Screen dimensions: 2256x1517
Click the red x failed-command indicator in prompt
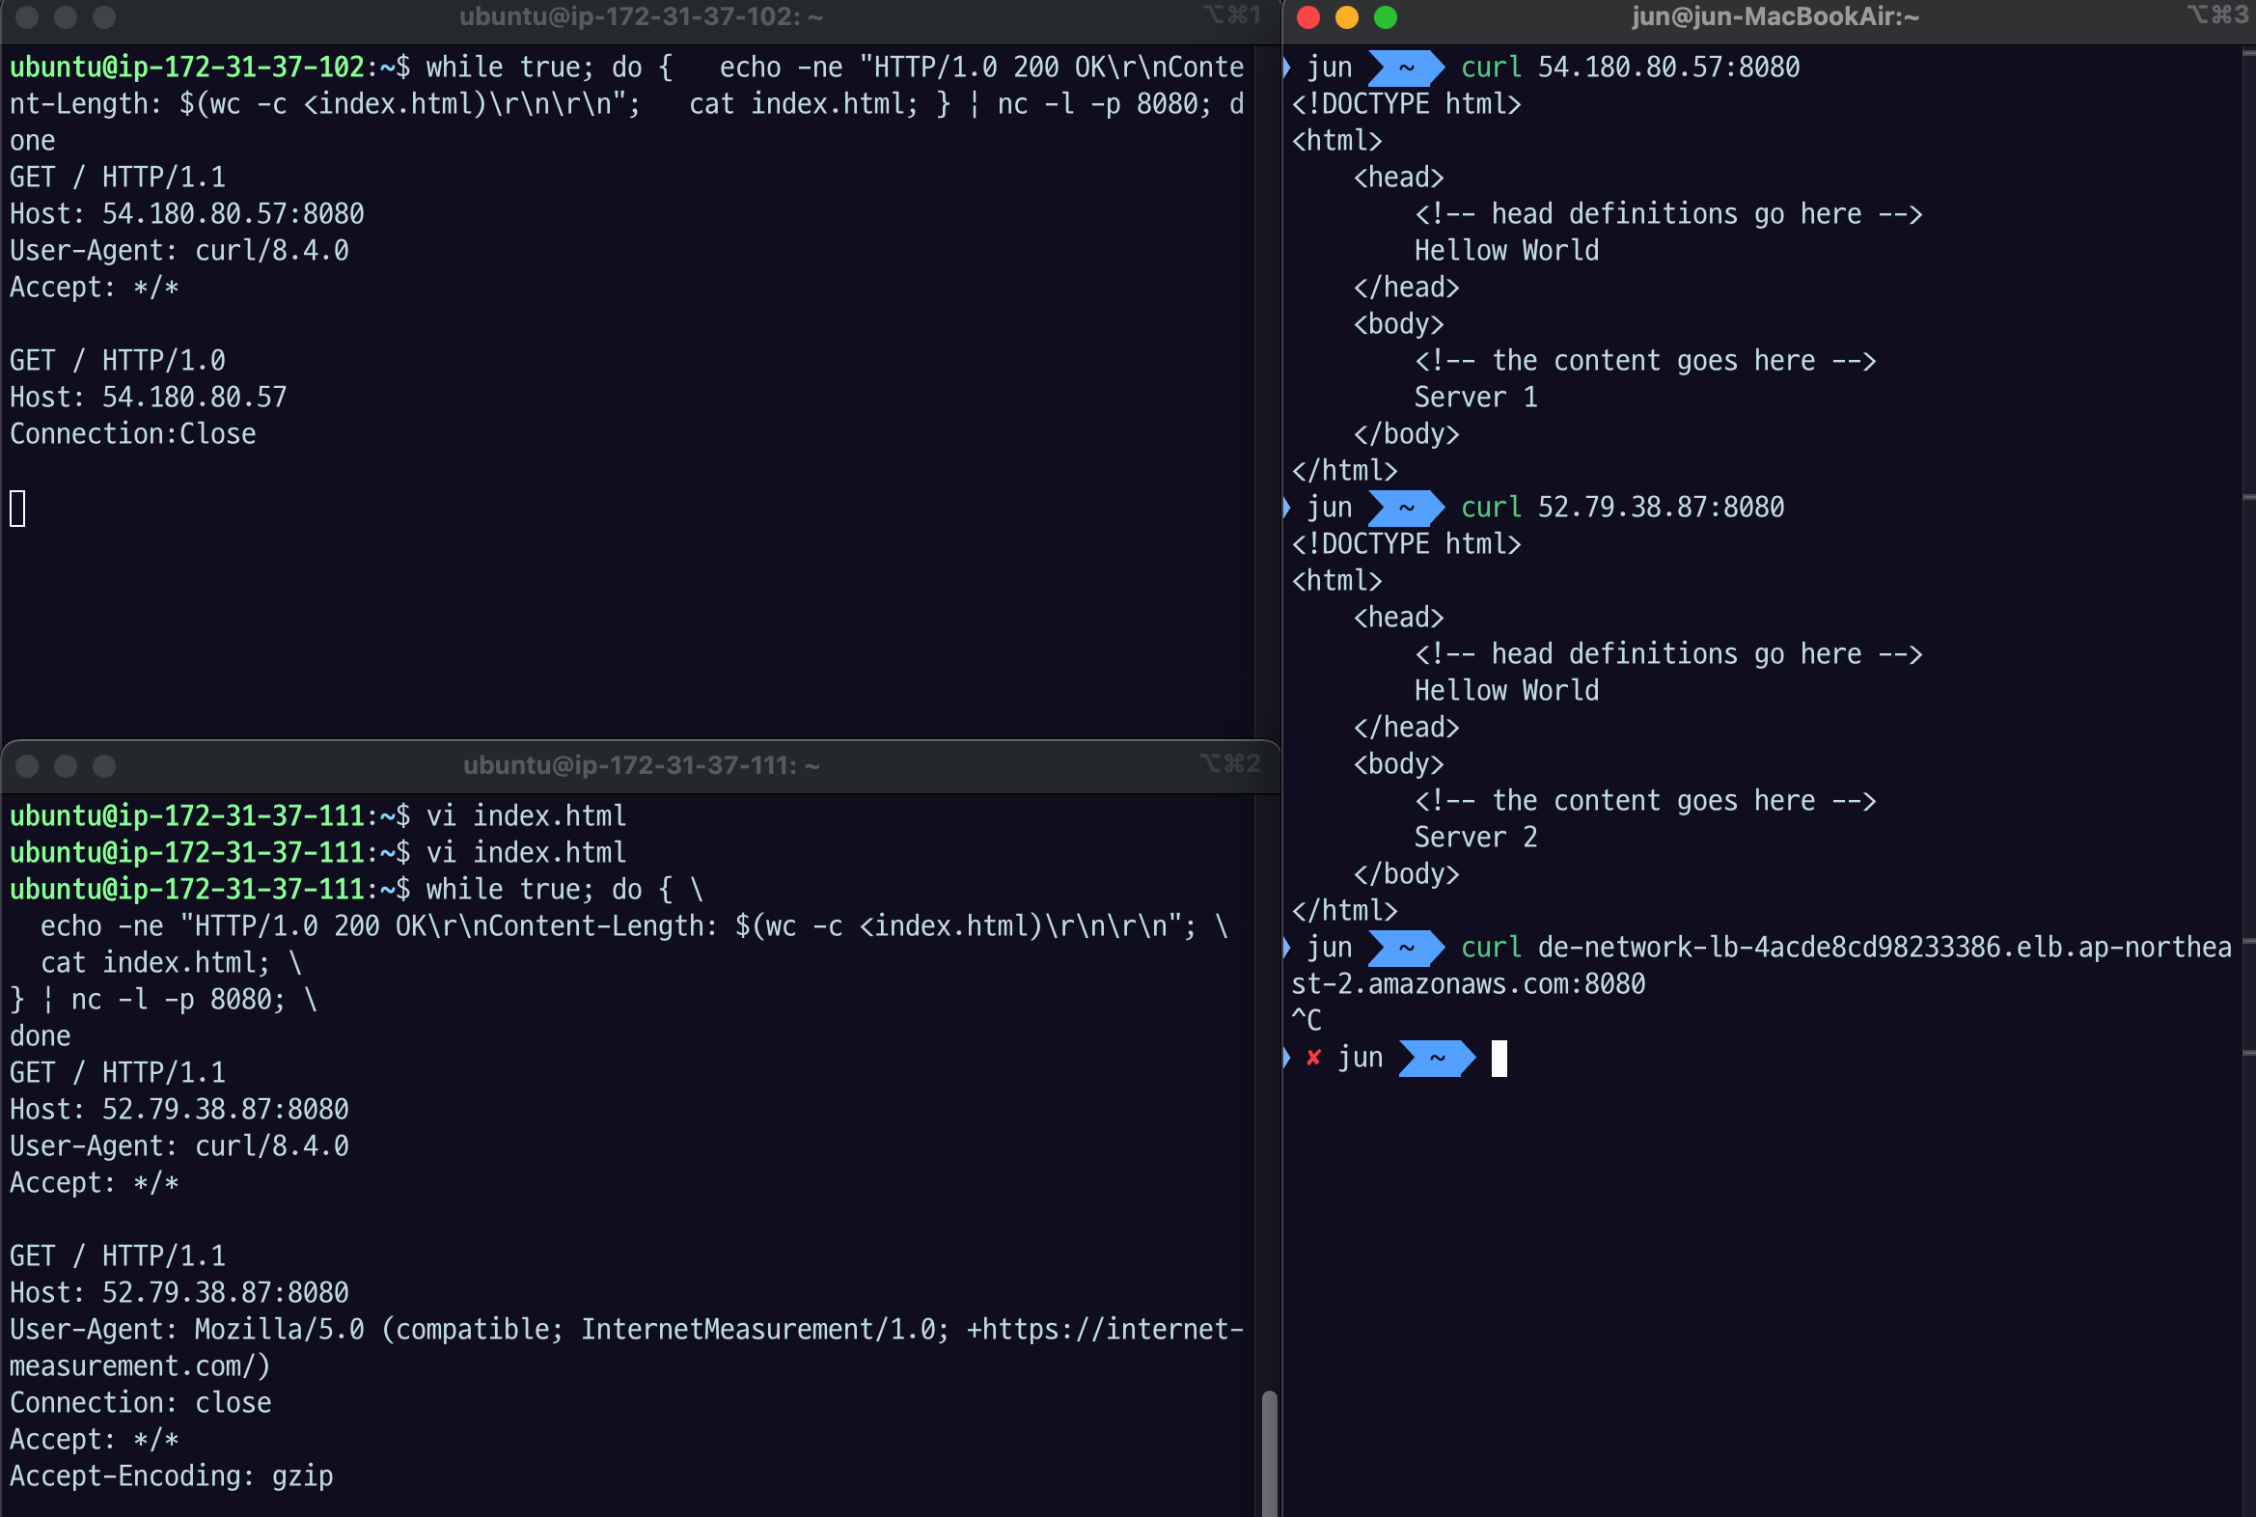click(x=1312, y=1058)
